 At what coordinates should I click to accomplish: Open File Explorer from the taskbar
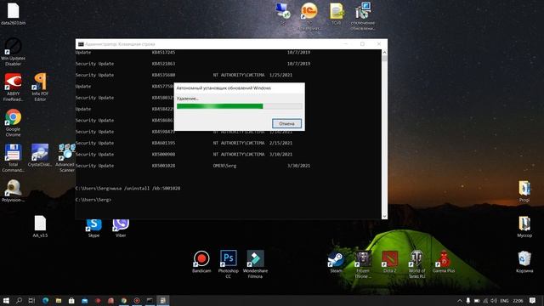59,300
